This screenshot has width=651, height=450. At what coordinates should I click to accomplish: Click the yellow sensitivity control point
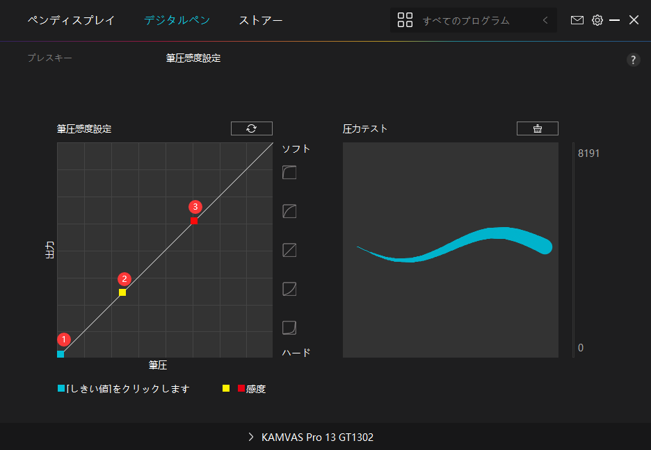(122, 292)
